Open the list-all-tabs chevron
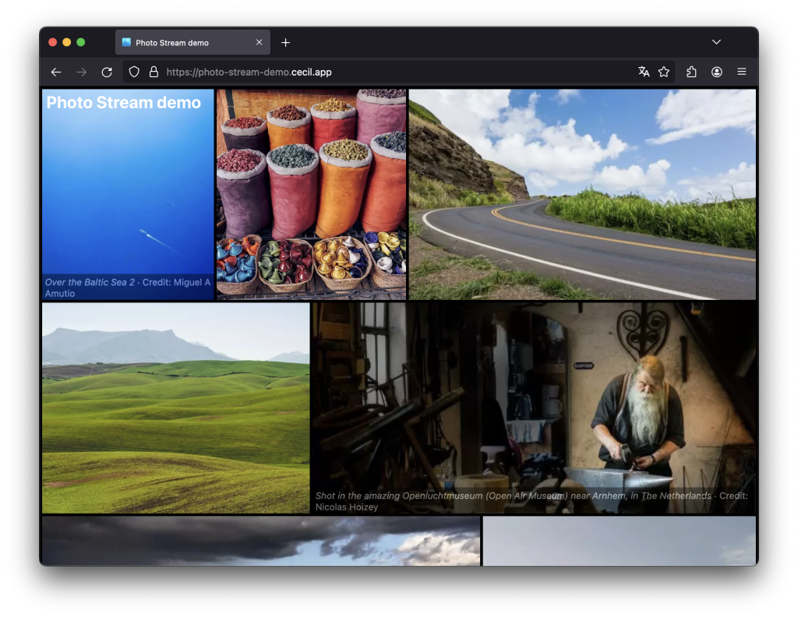Viewport: 798px width, 618px height. 715,41
